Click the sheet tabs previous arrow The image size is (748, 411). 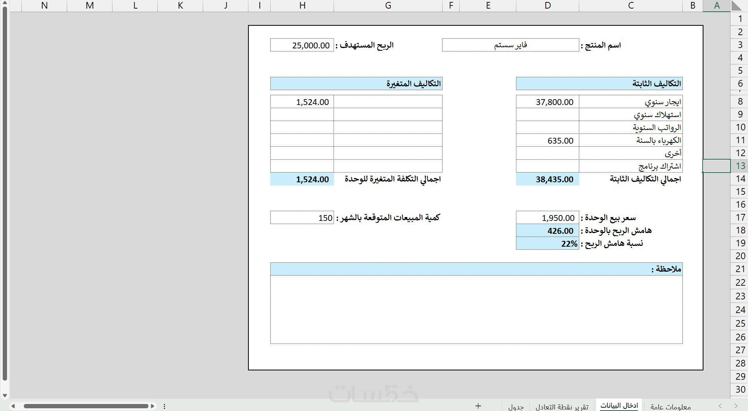(x=720, y=406)
